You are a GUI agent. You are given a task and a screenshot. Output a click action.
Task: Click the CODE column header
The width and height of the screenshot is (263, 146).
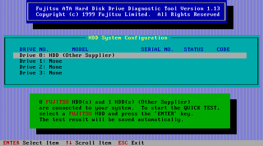(x=223, y=49)
